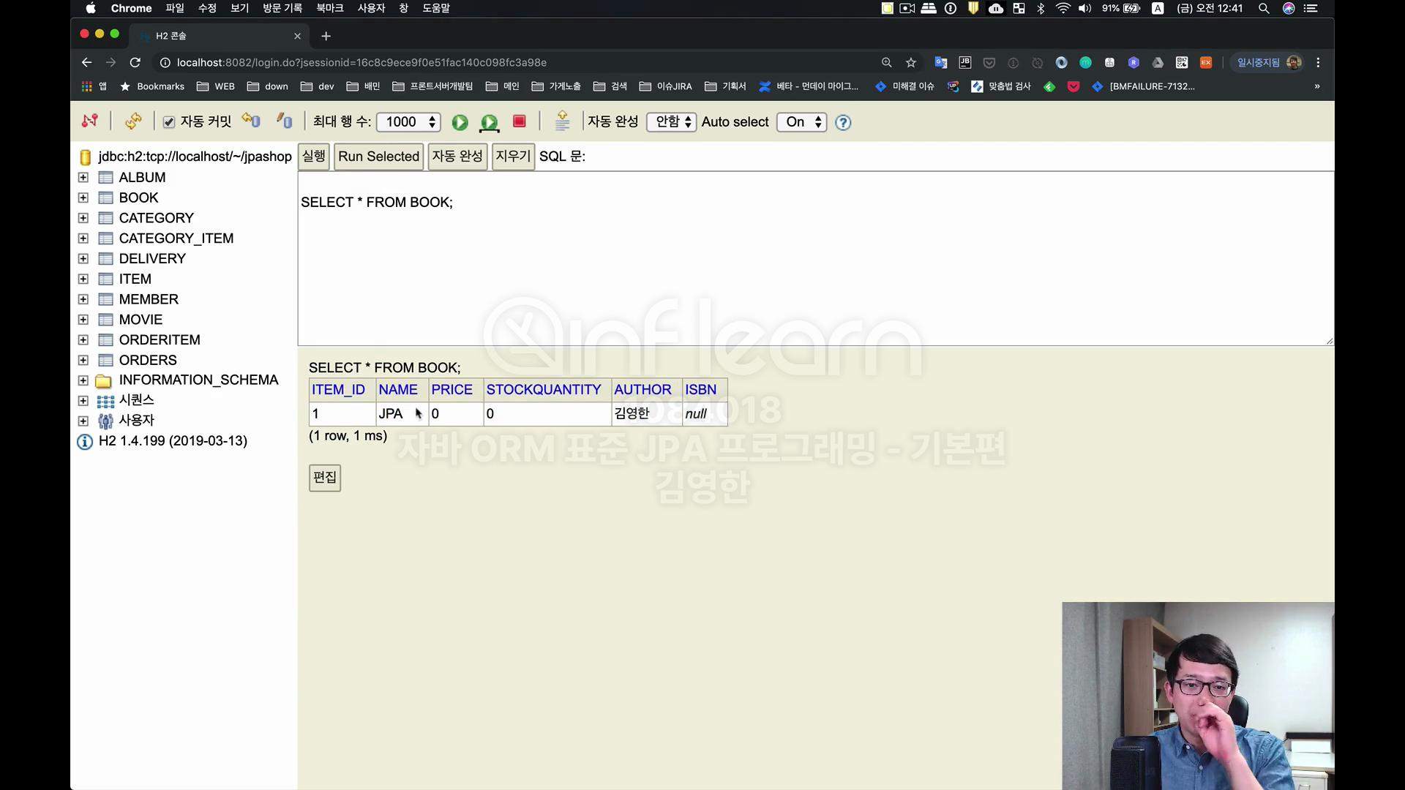Click the refresh icon in H2 toolbar
Viewport: 1405px width, 790px height.
point(133,121)
